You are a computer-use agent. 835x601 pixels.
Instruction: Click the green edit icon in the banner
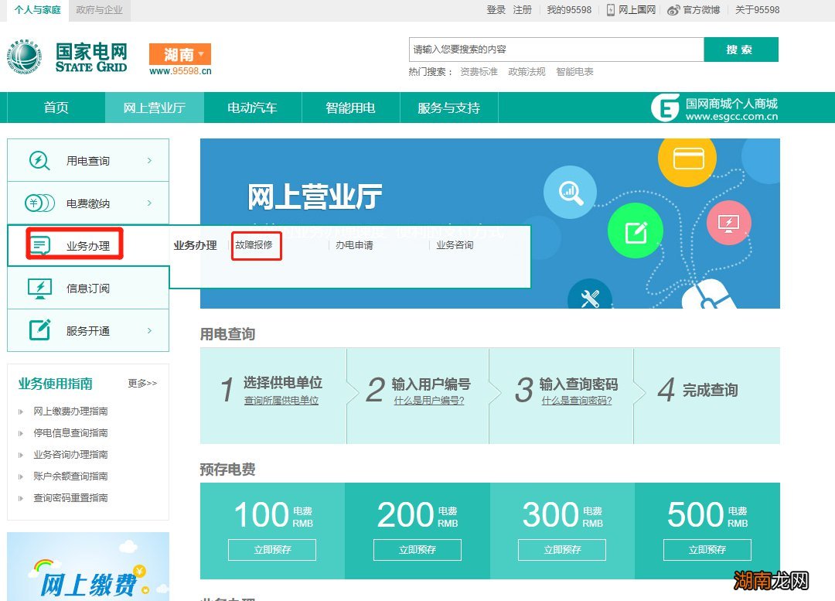(x=635, y=230)
